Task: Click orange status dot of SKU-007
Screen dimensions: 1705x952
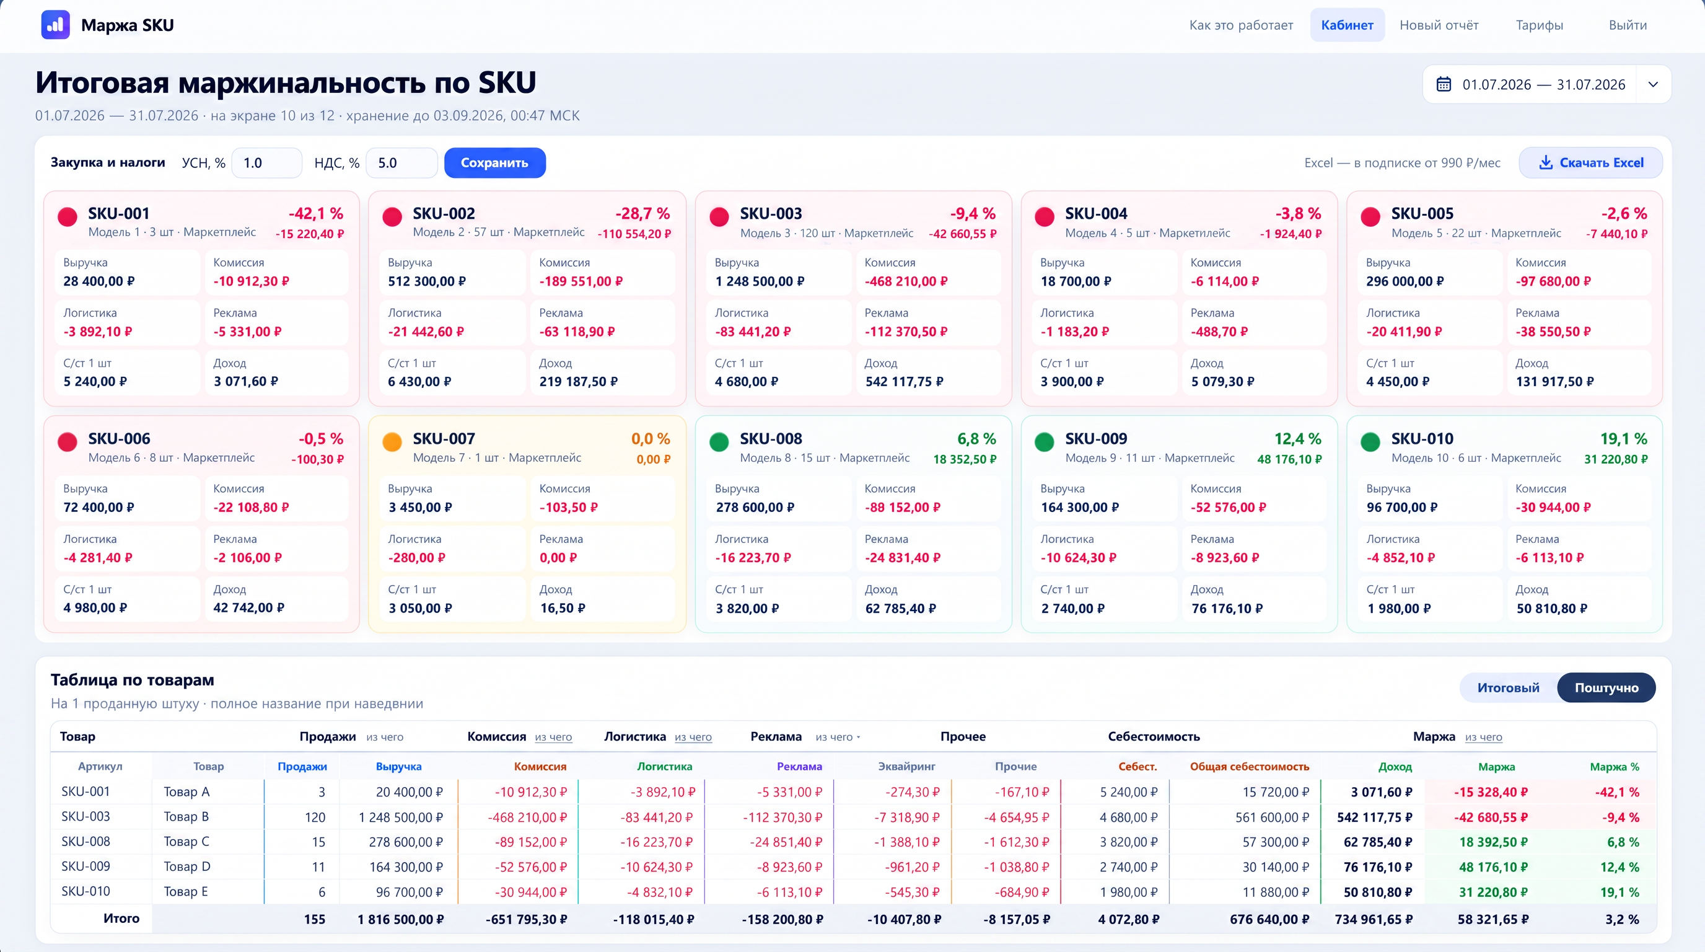Action: click(x=393, y=443)
